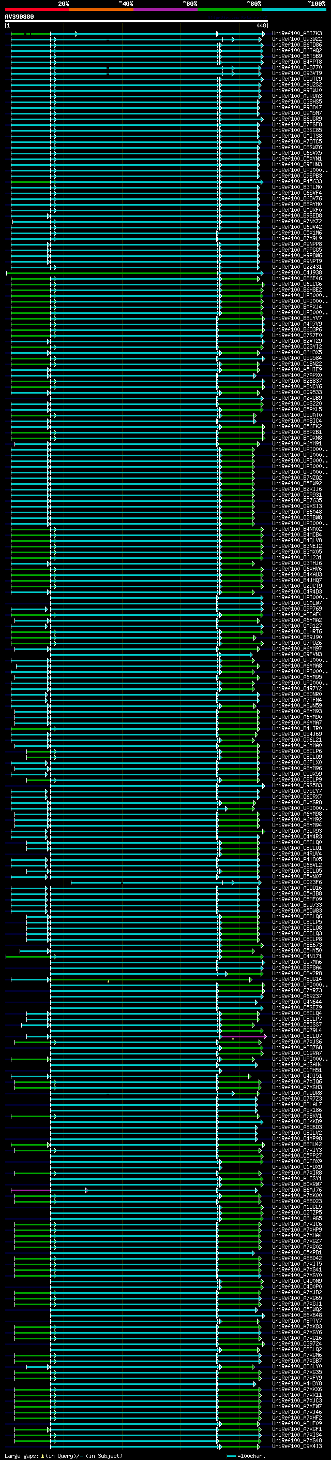
Task: Select the UniRef100_Q7R7Z3 label
Action: pyautogui.click(x=297, y=1099)
